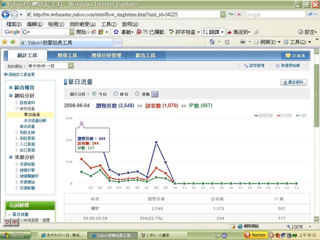This screenshot has height=240, width=320.
Task: Click the Add to Favorites star icon
Action: tap(13, 42)
